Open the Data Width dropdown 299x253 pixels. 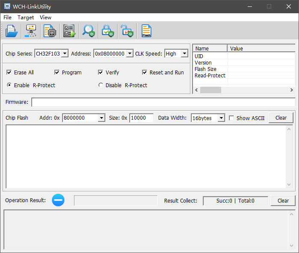click(221, 118)
